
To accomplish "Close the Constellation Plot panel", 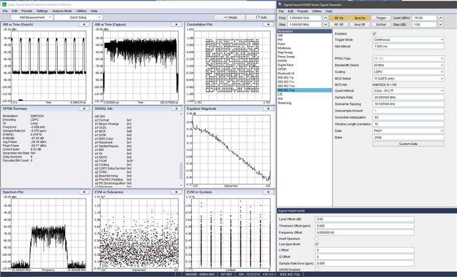I will coord(268,25).
